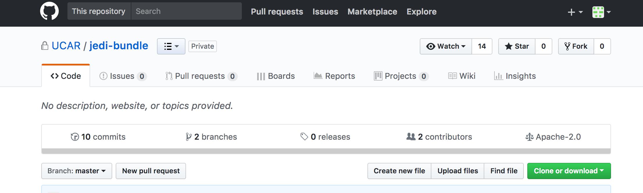Open the Reports tab
The height and width of the screenshot is (193, 643).
point(334,76)
